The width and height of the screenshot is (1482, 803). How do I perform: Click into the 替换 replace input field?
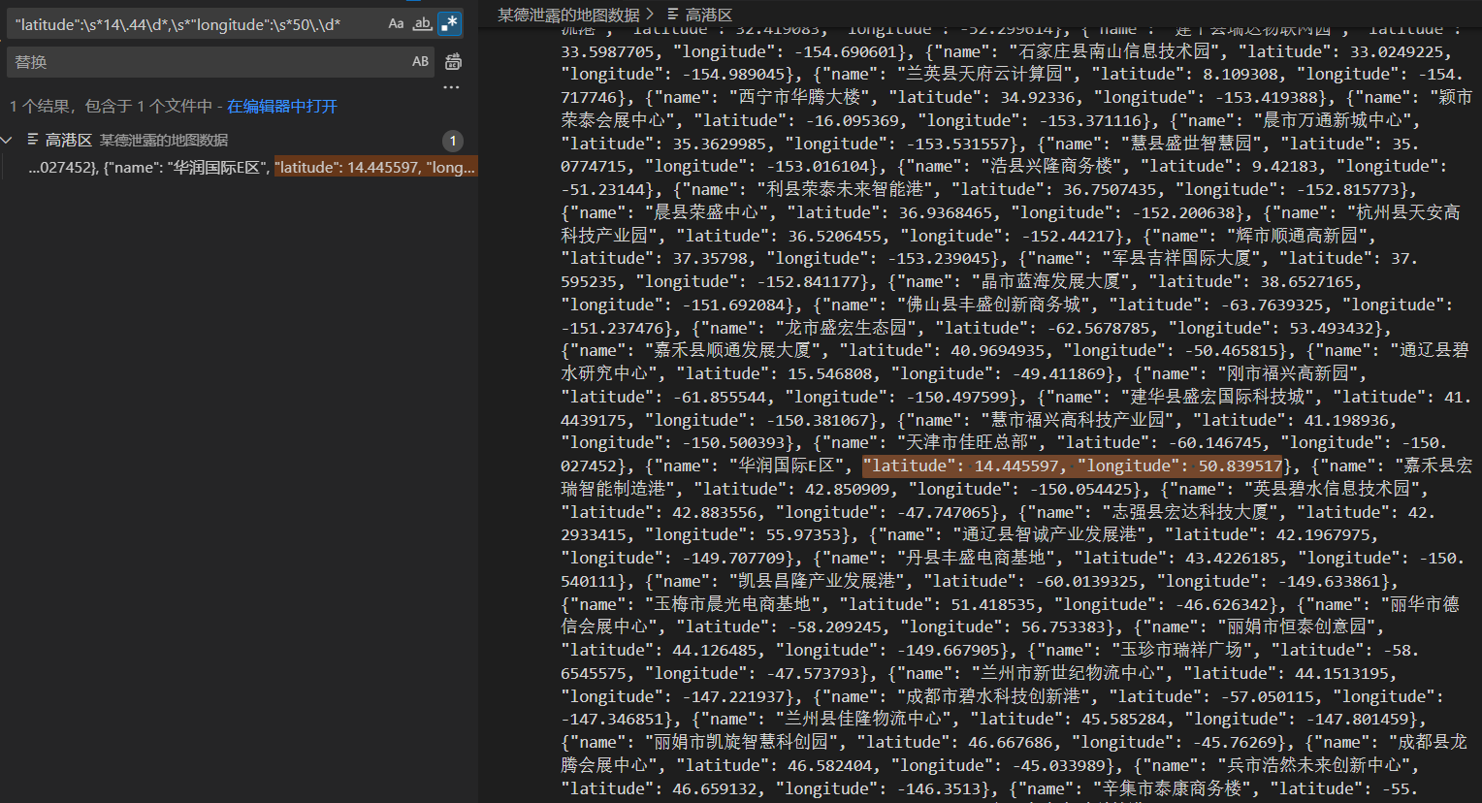point(209,62)
